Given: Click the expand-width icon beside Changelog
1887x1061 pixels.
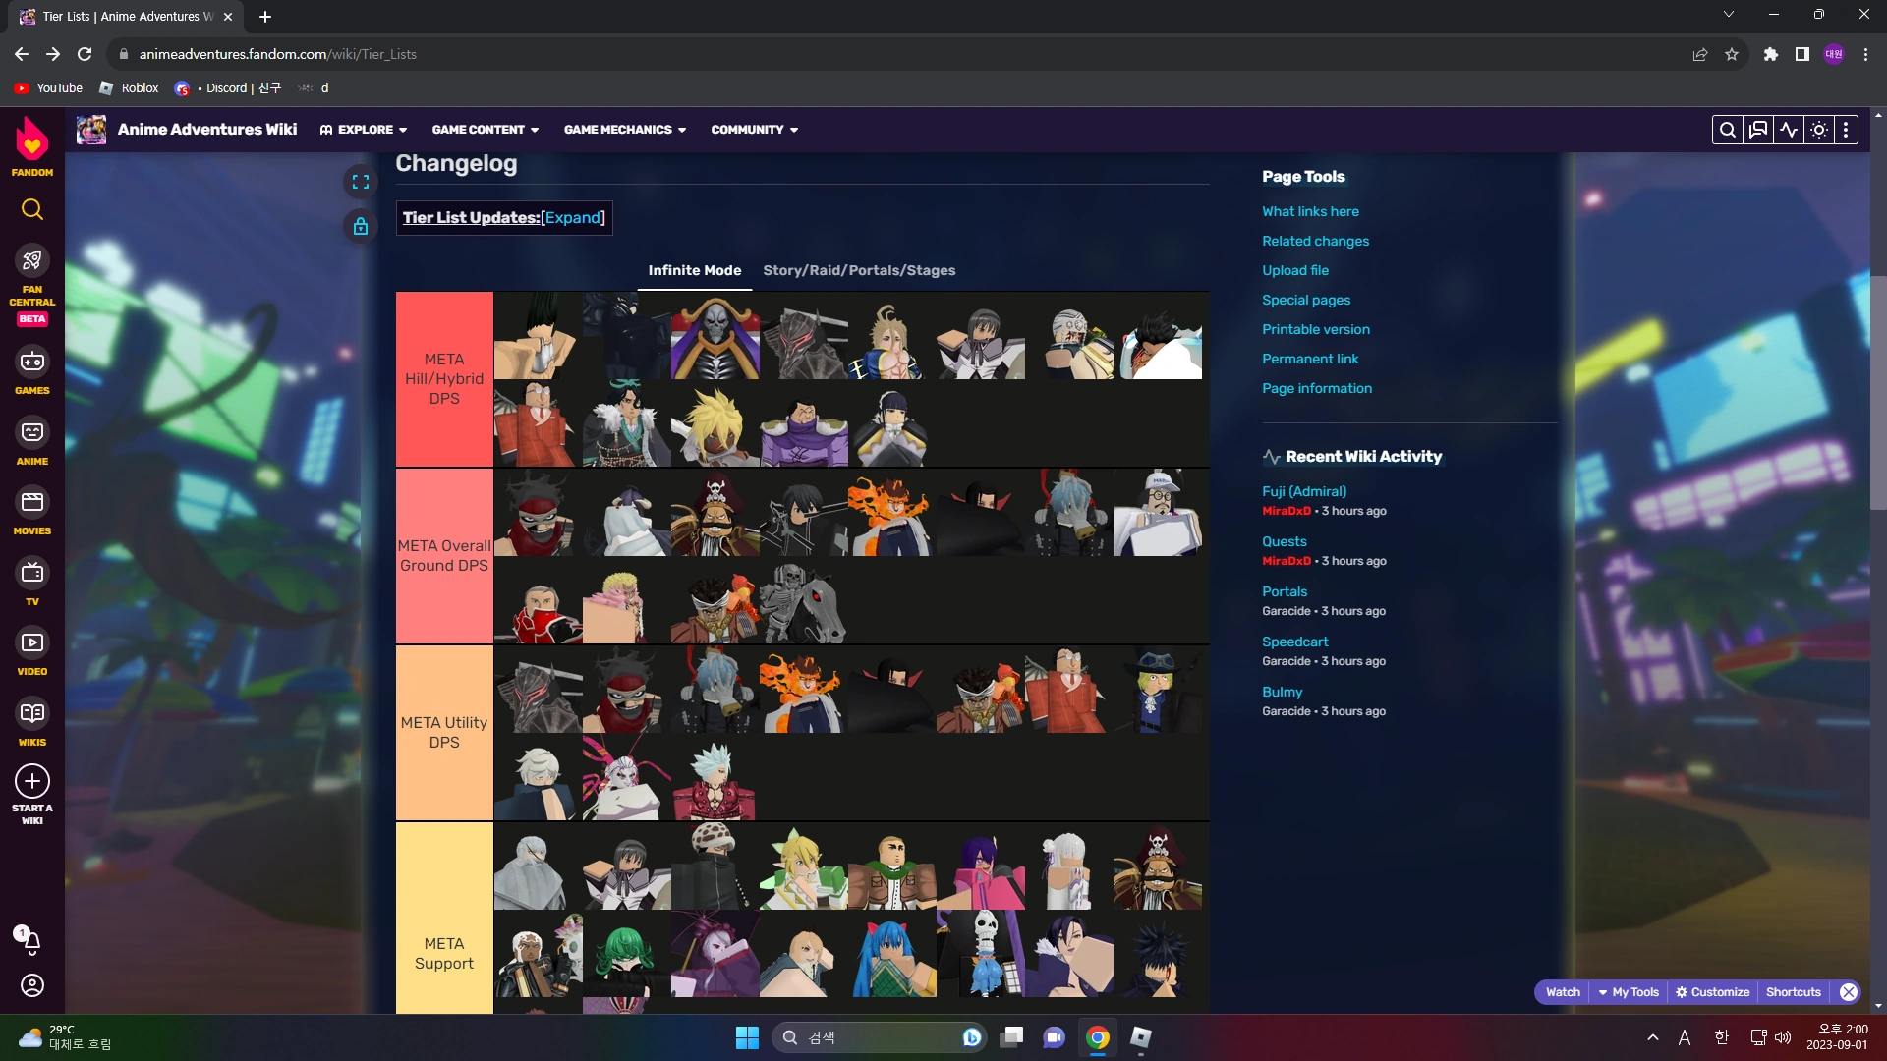Looking at the screenshot, I should tap(361, 182).
